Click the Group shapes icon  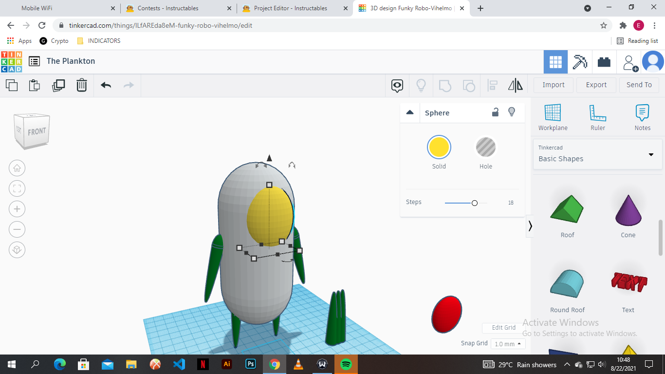tap(445, 86)
